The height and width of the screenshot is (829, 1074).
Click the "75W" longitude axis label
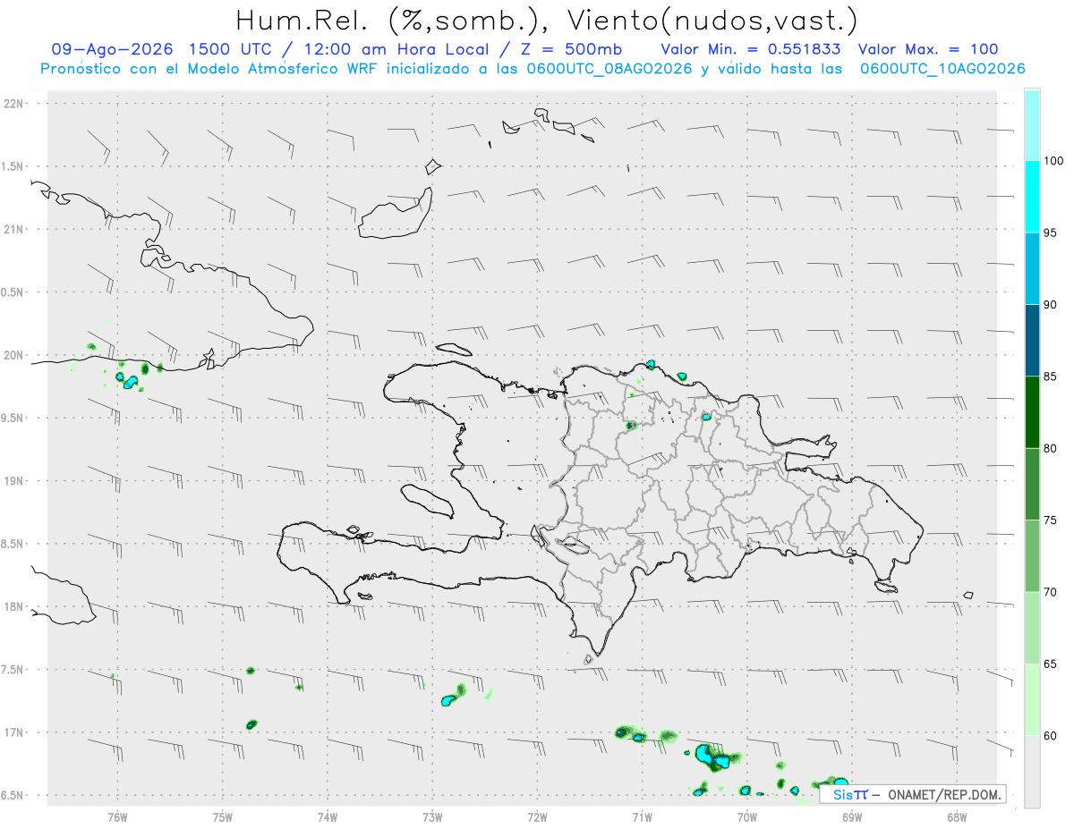(222, 816)
